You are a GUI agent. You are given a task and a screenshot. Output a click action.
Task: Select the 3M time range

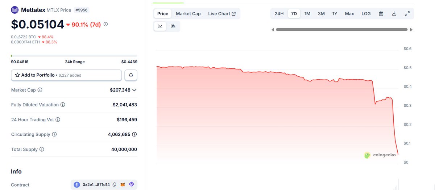(x=321, y=14)
